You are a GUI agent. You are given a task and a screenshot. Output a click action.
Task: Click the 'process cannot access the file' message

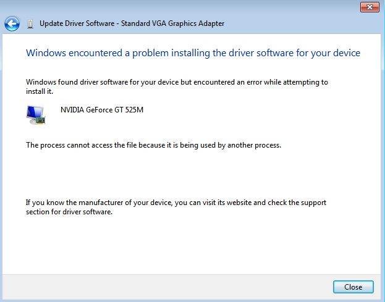[153, 145]
